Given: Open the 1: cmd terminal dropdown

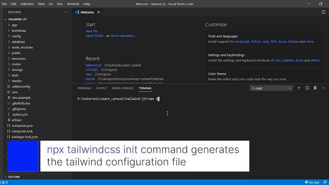Looking at the screenshot, I should pos(271,88).
